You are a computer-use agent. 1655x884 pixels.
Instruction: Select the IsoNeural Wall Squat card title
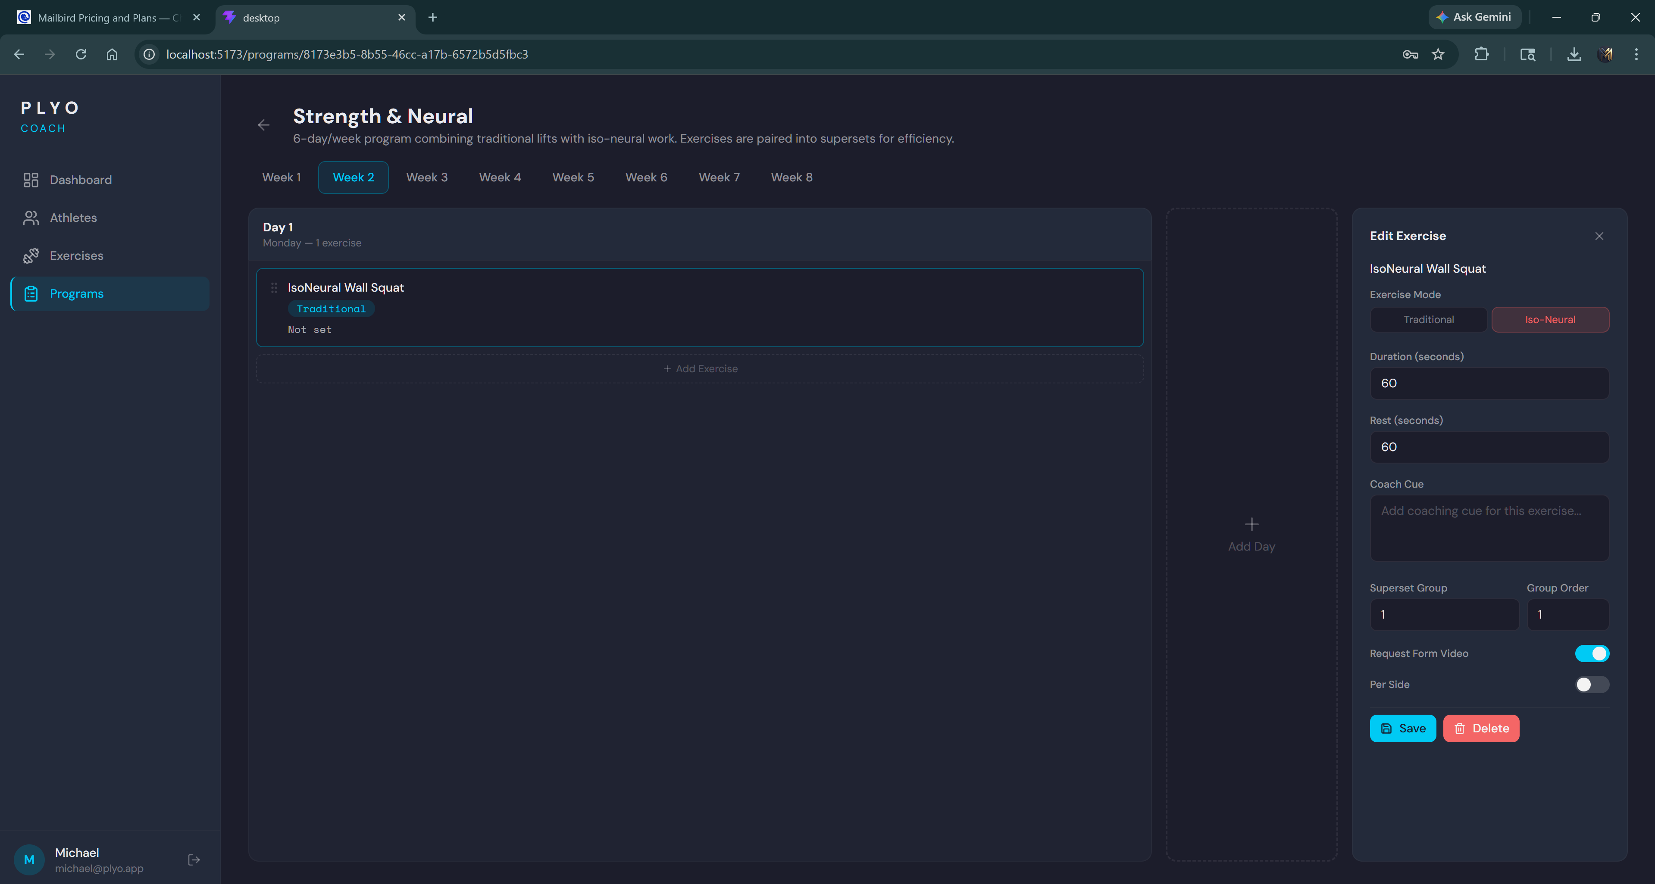click(346, 288)
